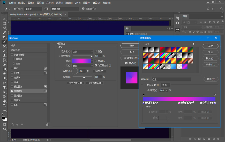225x142 pixels.
Task: Open the 样式 gradient style dropdown
Action: [82, 66]
